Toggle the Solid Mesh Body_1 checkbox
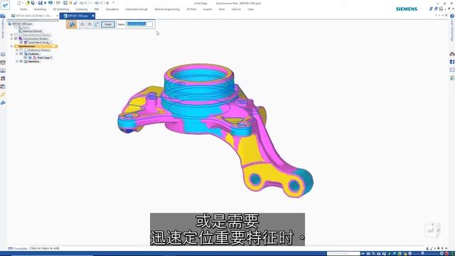Viewport: 455px width, 256px height. pos(21,43)
